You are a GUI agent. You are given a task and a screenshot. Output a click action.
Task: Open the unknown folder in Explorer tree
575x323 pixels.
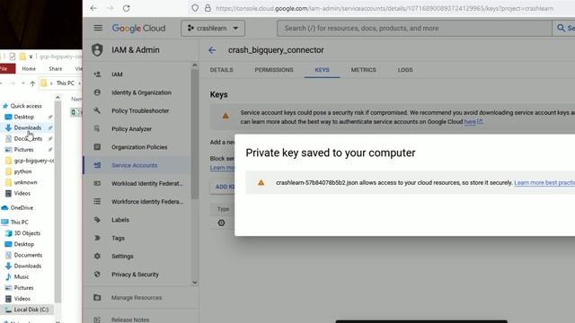(25, 182)
